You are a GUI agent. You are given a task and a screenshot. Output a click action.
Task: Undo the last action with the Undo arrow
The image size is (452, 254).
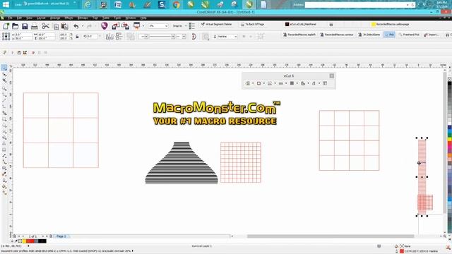tap(76, 26)
